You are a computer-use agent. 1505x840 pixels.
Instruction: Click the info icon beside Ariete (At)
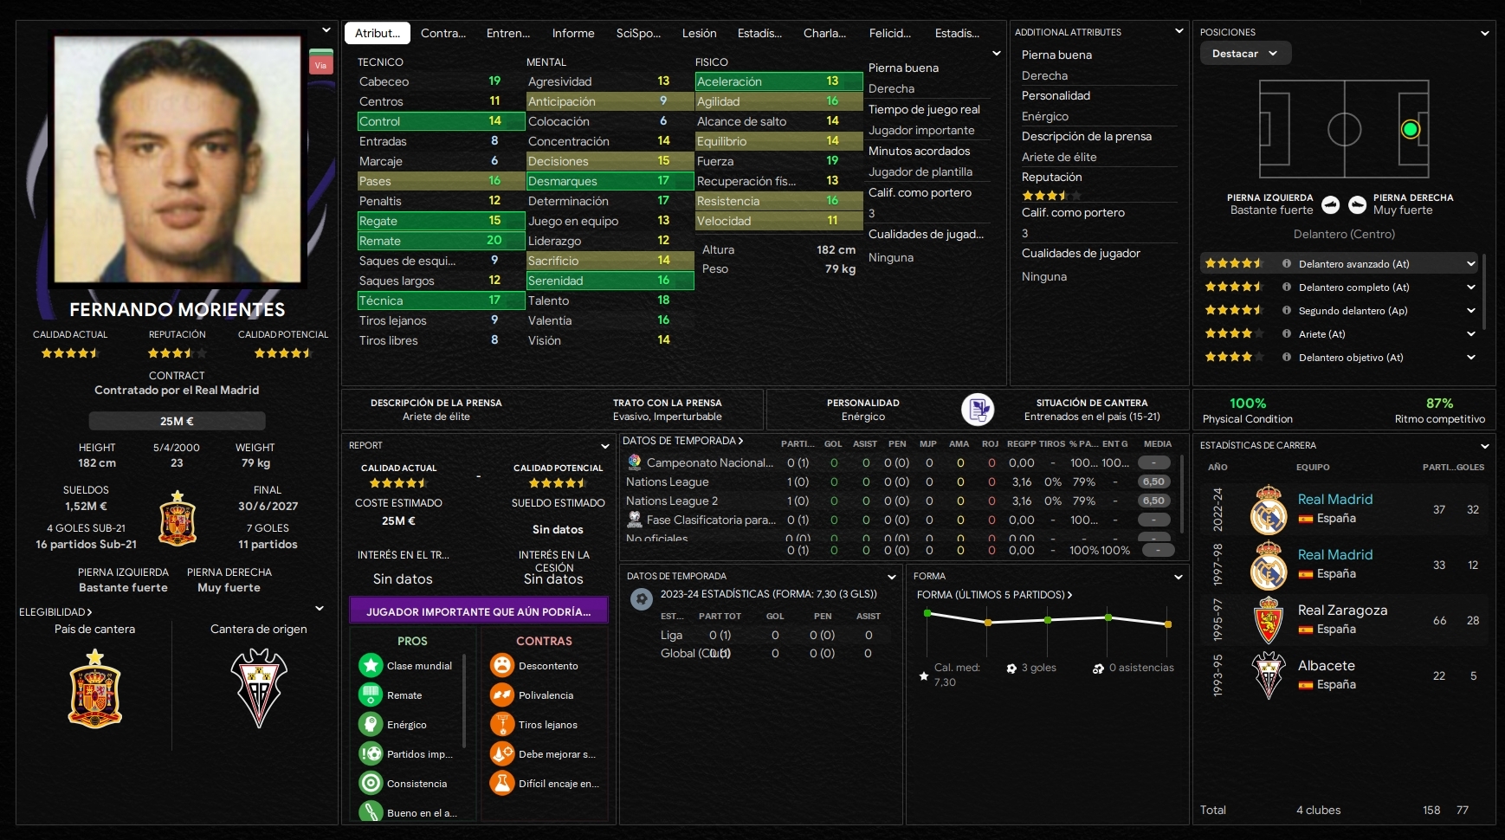[x=1287, y=334]
